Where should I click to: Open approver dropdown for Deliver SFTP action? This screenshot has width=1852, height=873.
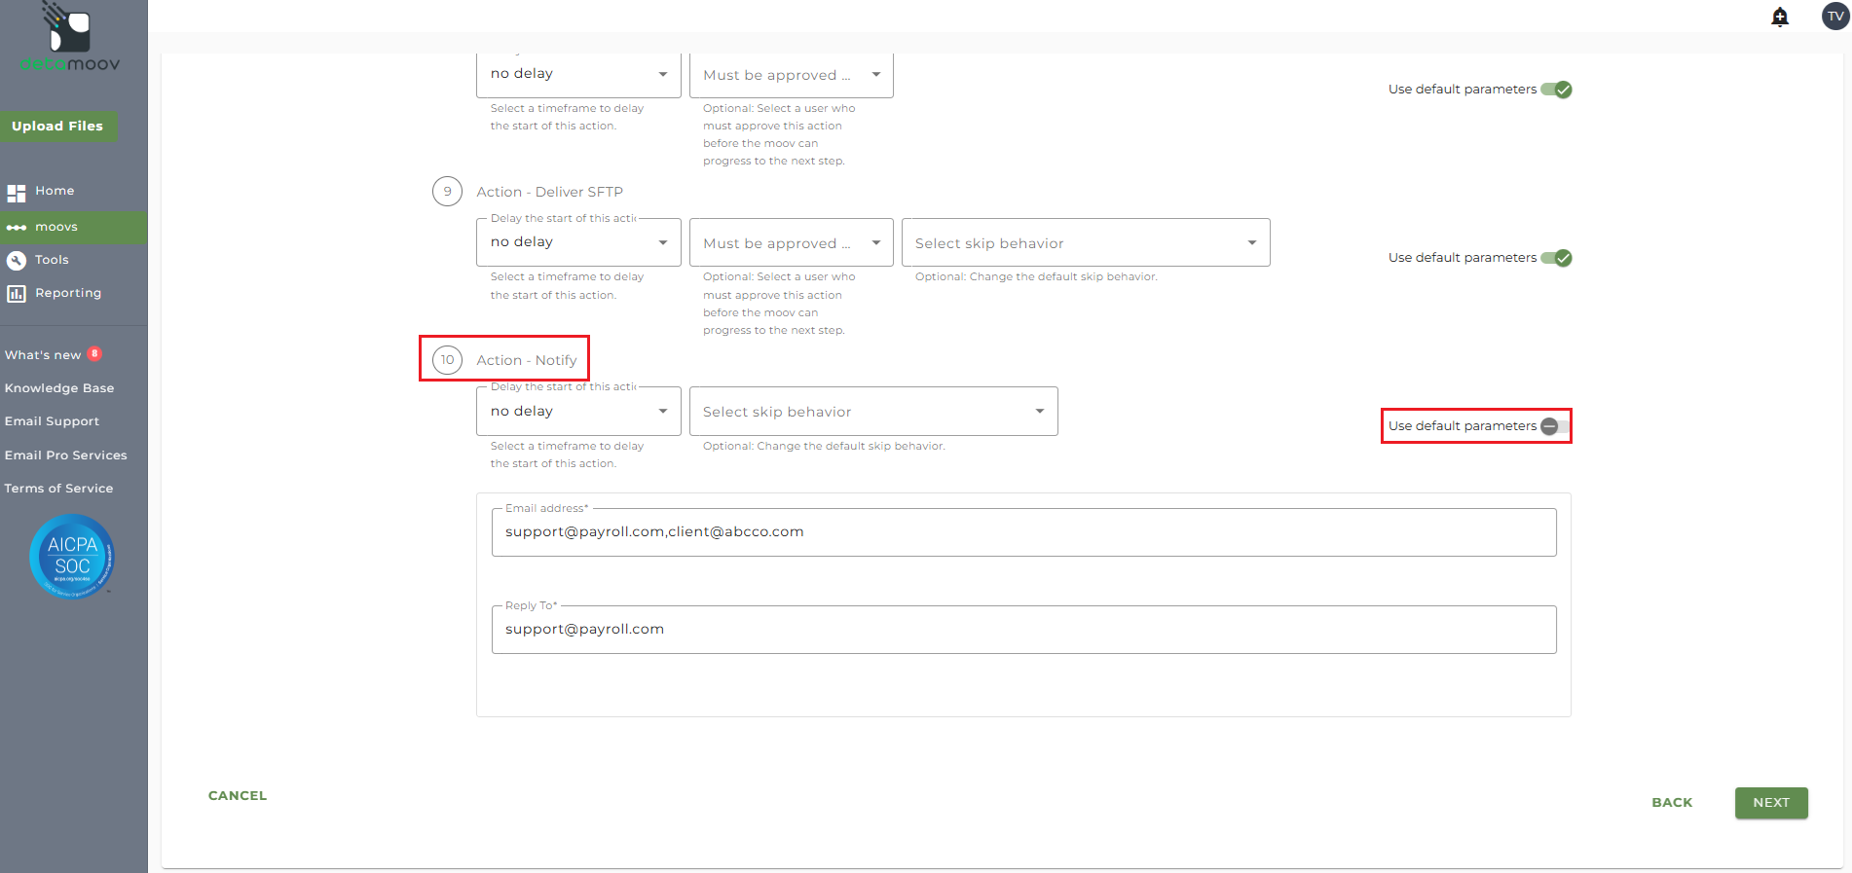791,243
